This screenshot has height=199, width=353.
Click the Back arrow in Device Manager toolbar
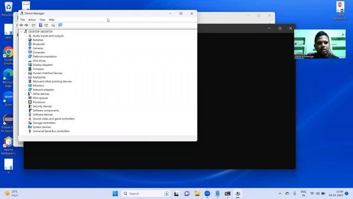pos(21,25)
